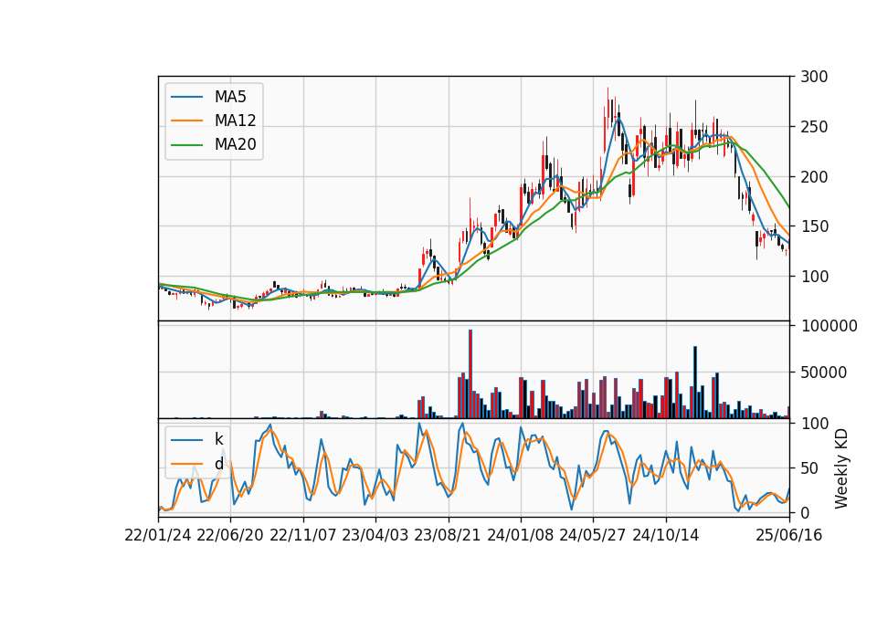Click the 23/04/03 date label
The width and height of the screenshot is (877, 630).
[375, 535]
